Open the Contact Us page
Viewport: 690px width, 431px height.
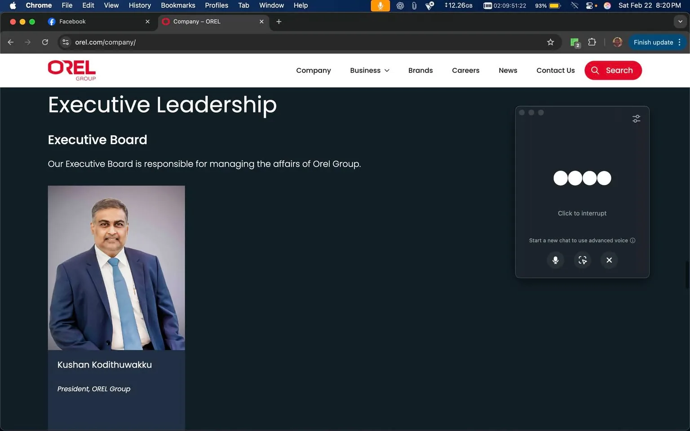click(555, 70)
